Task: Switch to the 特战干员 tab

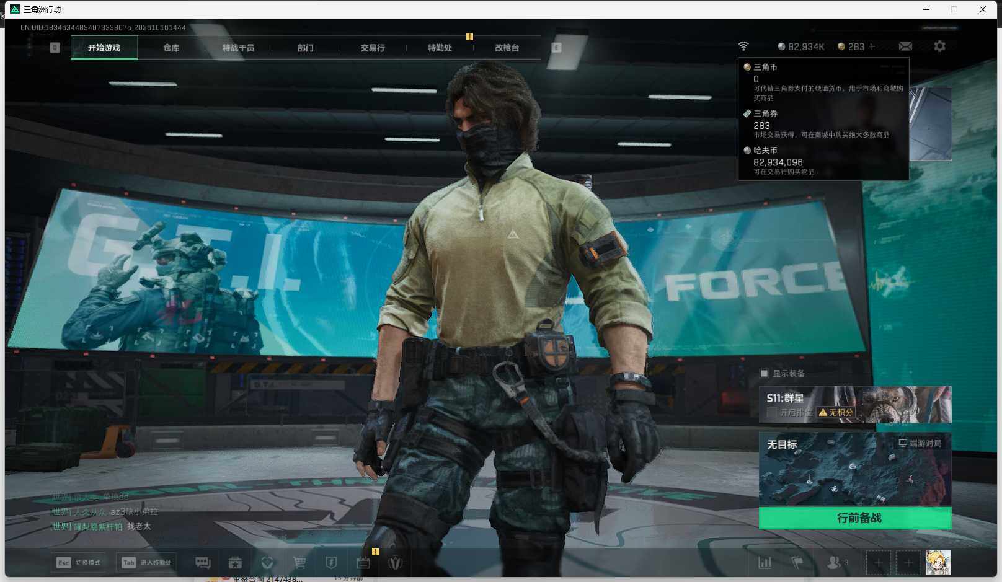Action: click(x=238, y=48)
